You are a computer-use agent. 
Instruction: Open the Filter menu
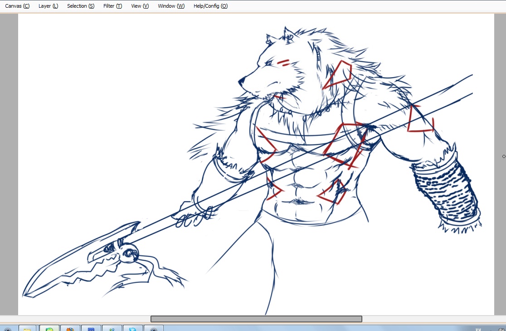point(112,6)
